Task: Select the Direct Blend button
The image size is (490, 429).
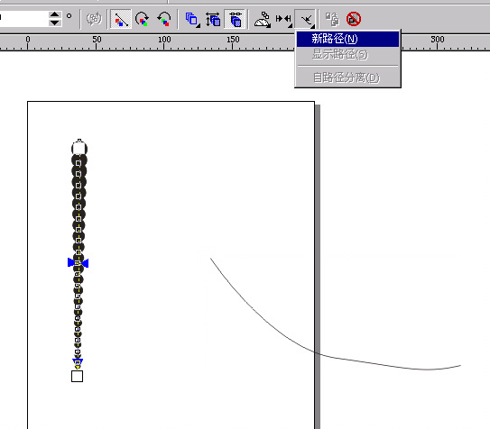Action: click(121, 19)
